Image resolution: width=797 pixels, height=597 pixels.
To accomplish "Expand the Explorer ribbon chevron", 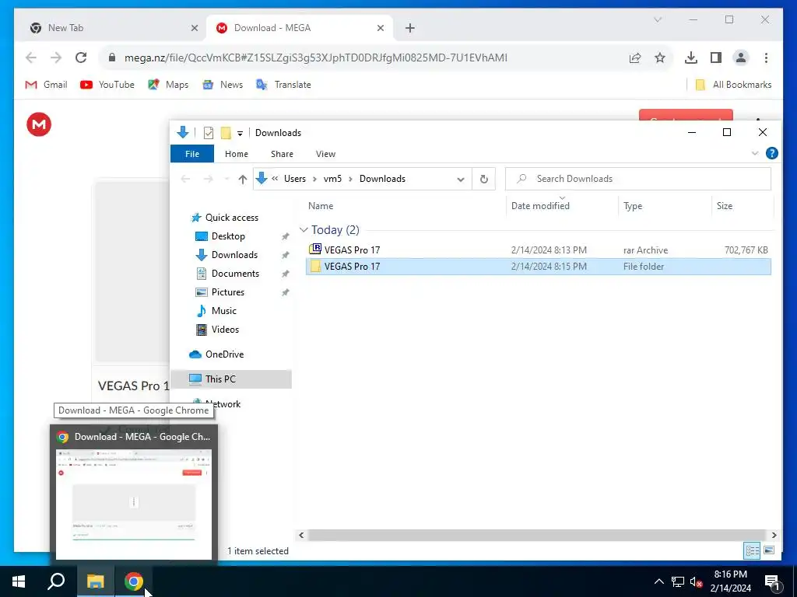I will pyautogui.click(x=755, y=153).
